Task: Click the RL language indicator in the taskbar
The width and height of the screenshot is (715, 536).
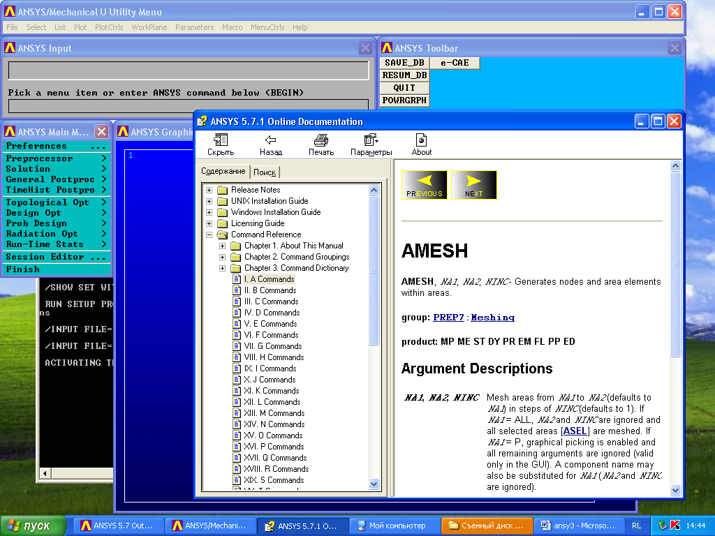Action: tap(637, 526)
